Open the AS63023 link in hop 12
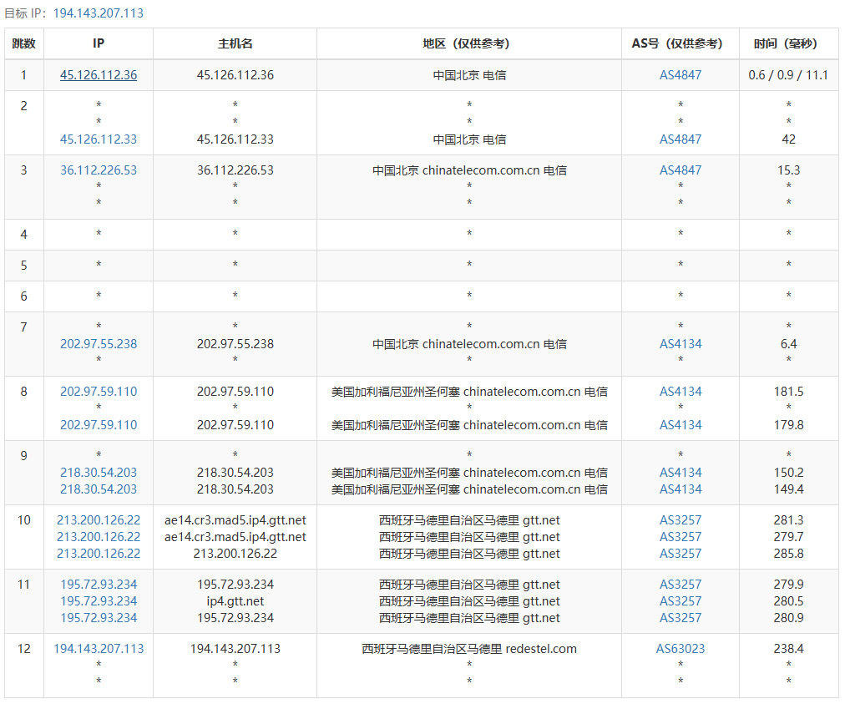Screen dimensions: 845x704 [681, 649]
